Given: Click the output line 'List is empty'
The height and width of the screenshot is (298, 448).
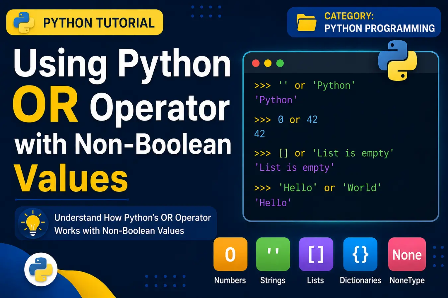Looking at the screenshot, I should click(x=294, y=168).
